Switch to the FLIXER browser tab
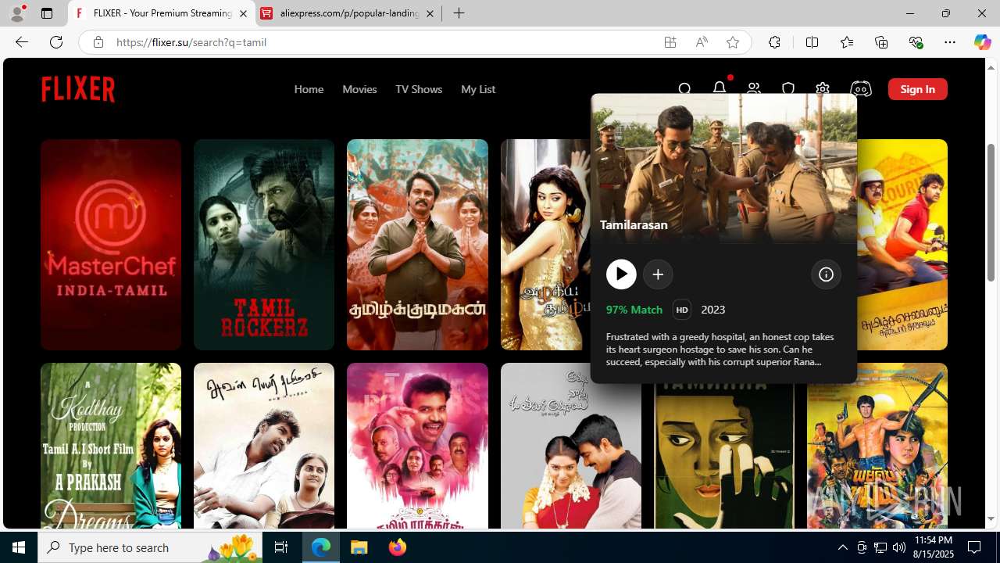The width and height of the screenshot is (1000, 563). pos(162,13)
